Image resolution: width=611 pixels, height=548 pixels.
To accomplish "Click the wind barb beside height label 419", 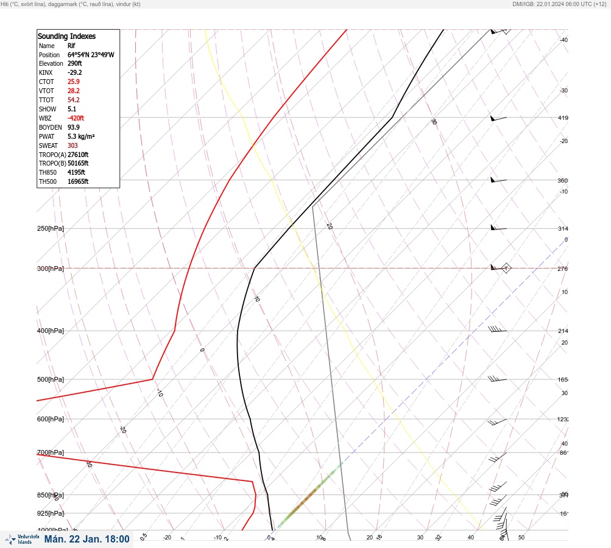I will coord(499,118).
